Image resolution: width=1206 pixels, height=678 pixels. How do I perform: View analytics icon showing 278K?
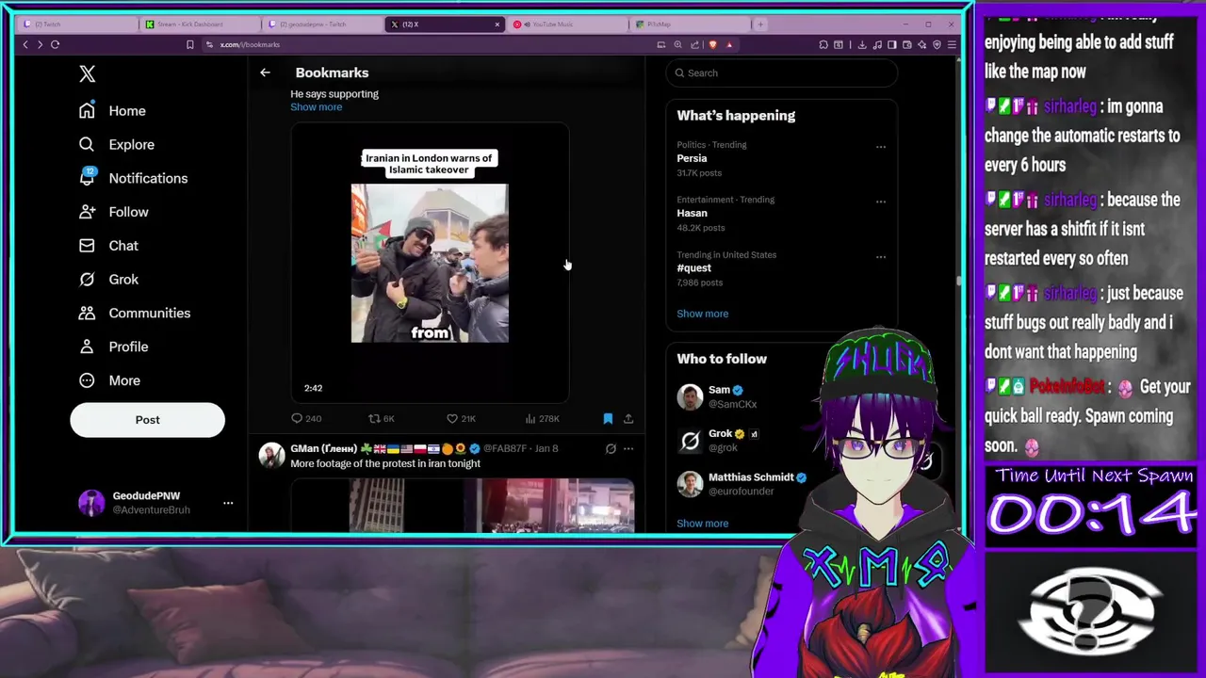click(530, 419)
